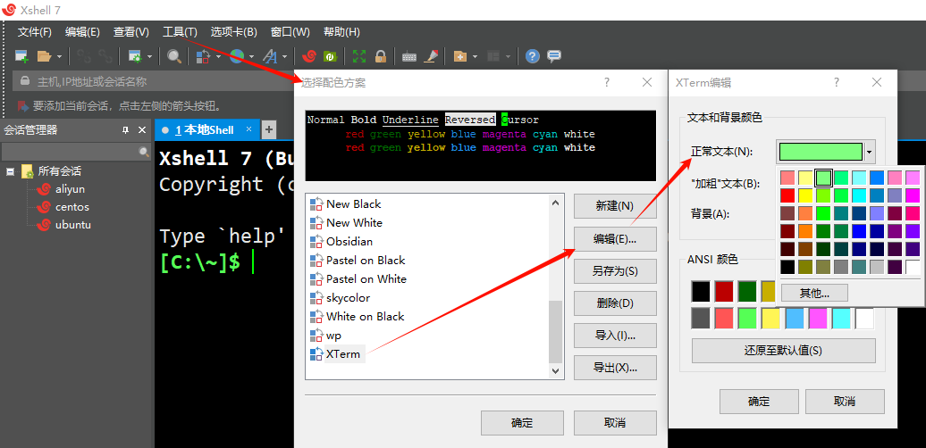
Task: Expand the globe icon dropdown arrow
Action: [251, 56]
